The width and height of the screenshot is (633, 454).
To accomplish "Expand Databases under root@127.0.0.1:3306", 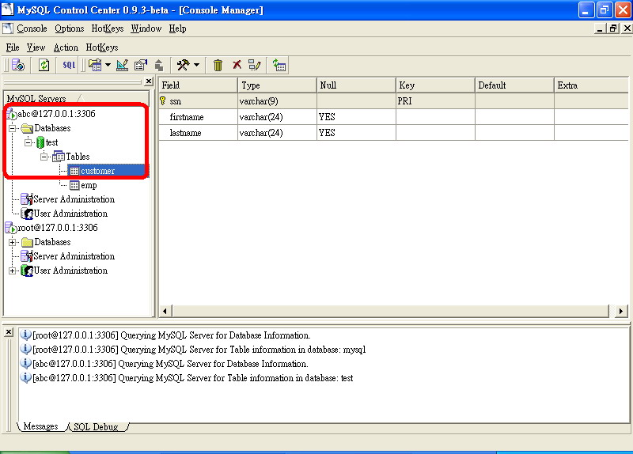I will 13,242.
